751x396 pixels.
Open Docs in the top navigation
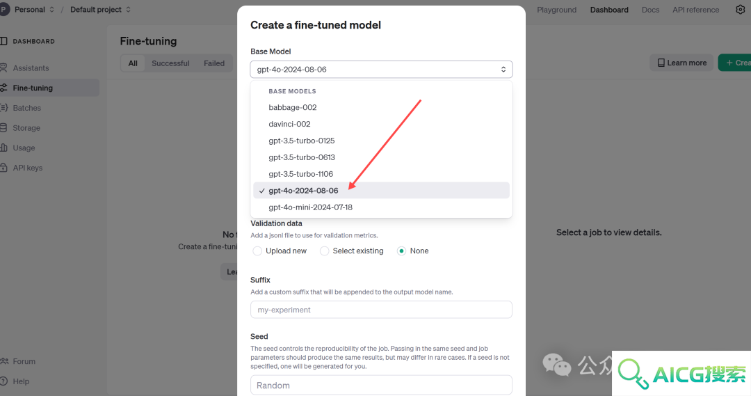pyautogui.click(x=650, y=10)
